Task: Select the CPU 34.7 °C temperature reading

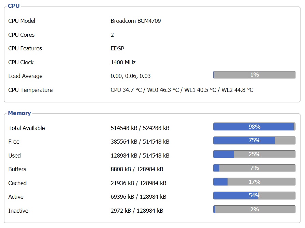Action: [x=126, y=90]
